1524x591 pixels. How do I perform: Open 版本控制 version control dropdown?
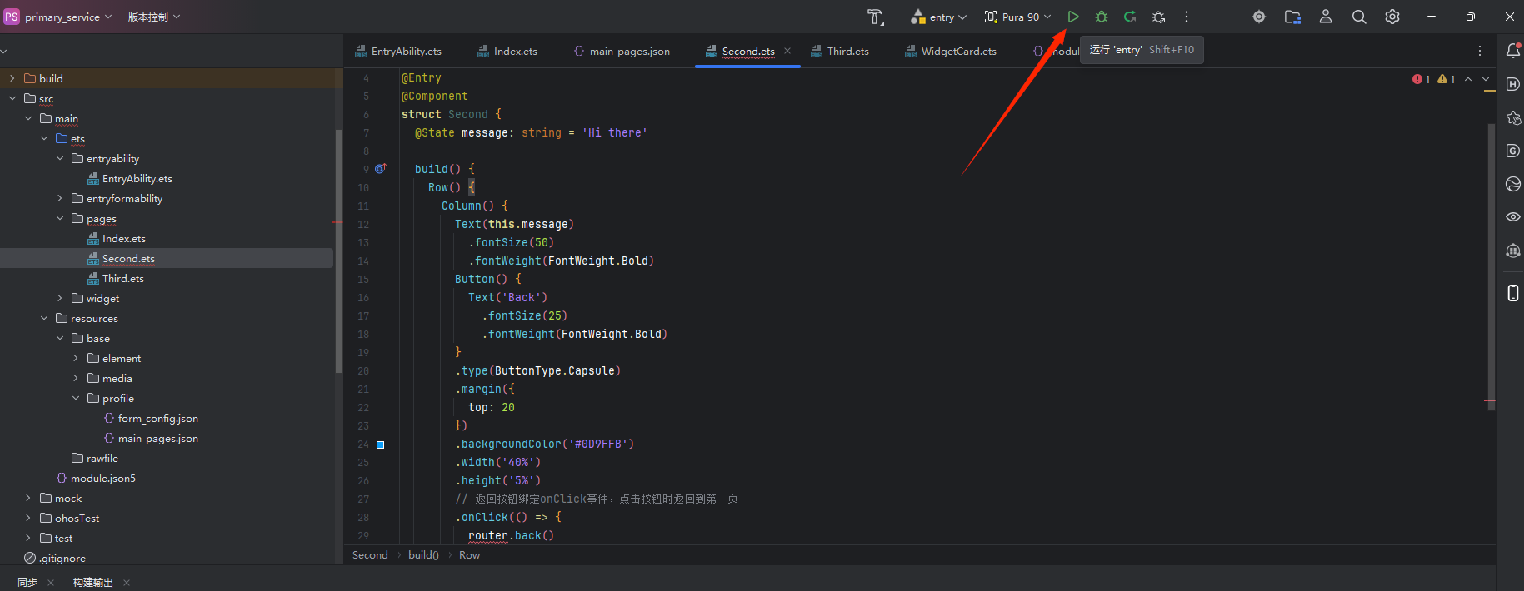154,17
